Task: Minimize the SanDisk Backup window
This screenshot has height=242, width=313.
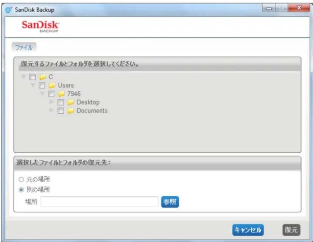Action: point(269,8)
